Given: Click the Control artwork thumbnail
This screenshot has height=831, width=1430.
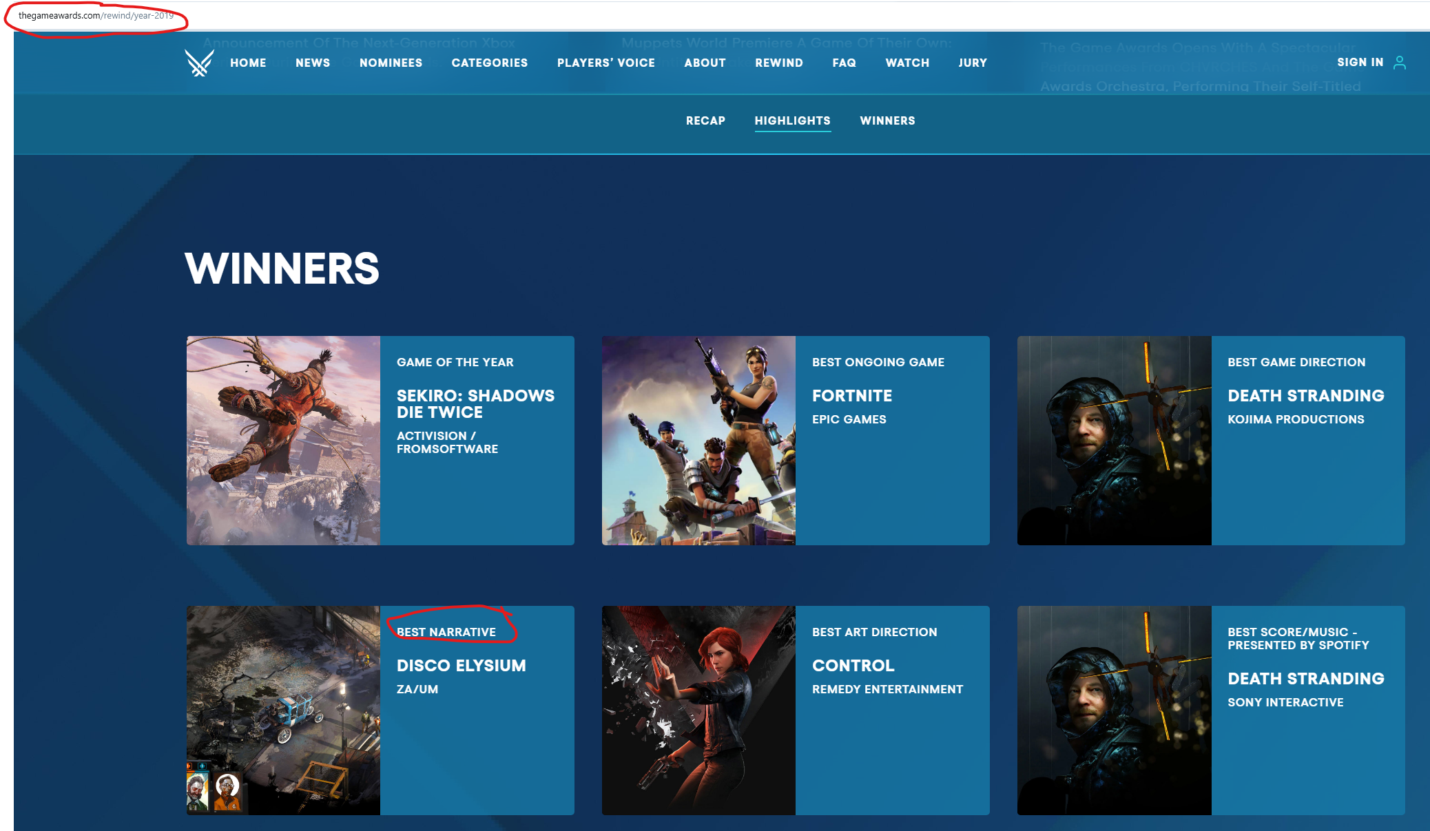Looking at the screenshot, I should pyautogui.click(x=698, y=711).
